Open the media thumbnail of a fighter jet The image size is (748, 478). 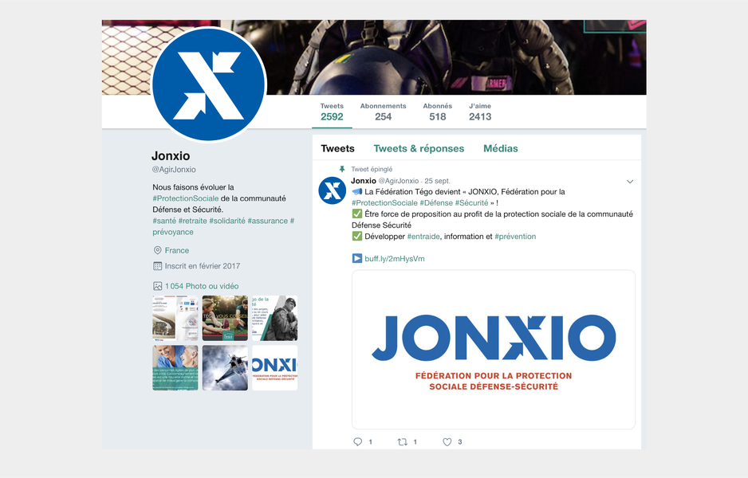pos(225,368)
